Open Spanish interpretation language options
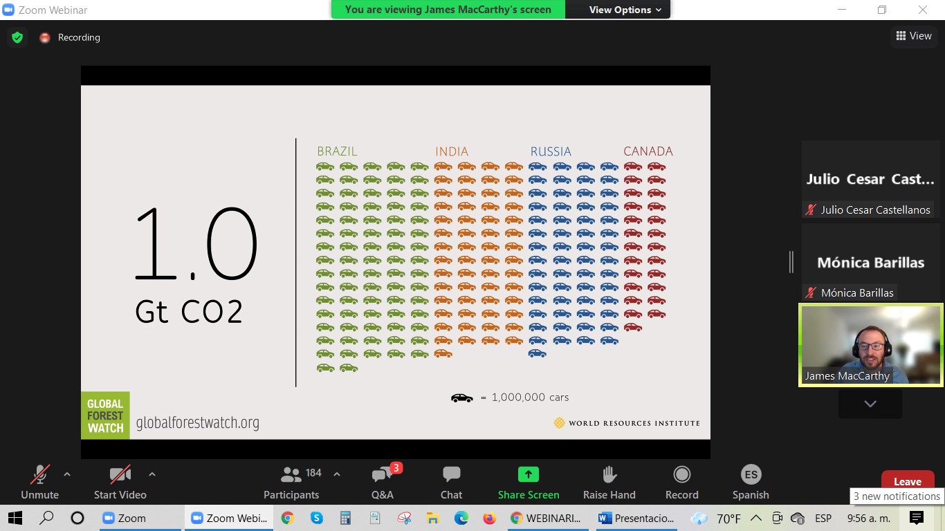The width and height of the screenshot is (945, 531). 751,482
